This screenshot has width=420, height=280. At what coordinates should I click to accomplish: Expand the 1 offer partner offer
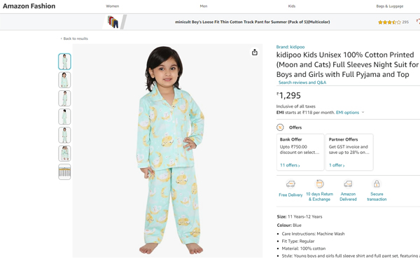[337, 165]
